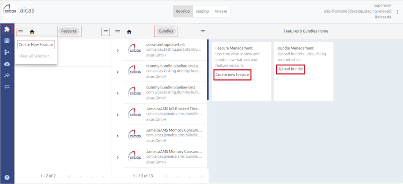Switch to the develop environment

tap(183, 11)
